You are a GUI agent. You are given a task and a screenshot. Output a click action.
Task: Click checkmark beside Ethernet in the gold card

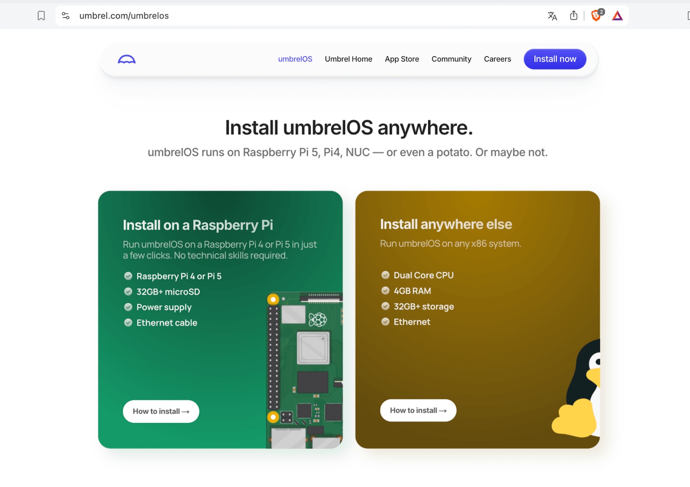[386, 322]
